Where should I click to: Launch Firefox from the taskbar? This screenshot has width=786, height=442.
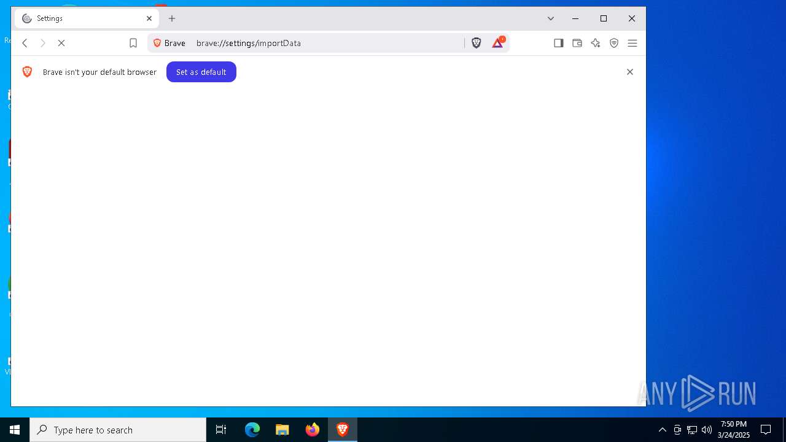(313, 430)
